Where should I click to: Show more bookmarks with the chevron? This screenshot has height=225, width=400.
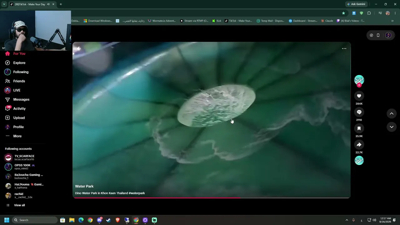pyautogui.click(x=392, y=21)
